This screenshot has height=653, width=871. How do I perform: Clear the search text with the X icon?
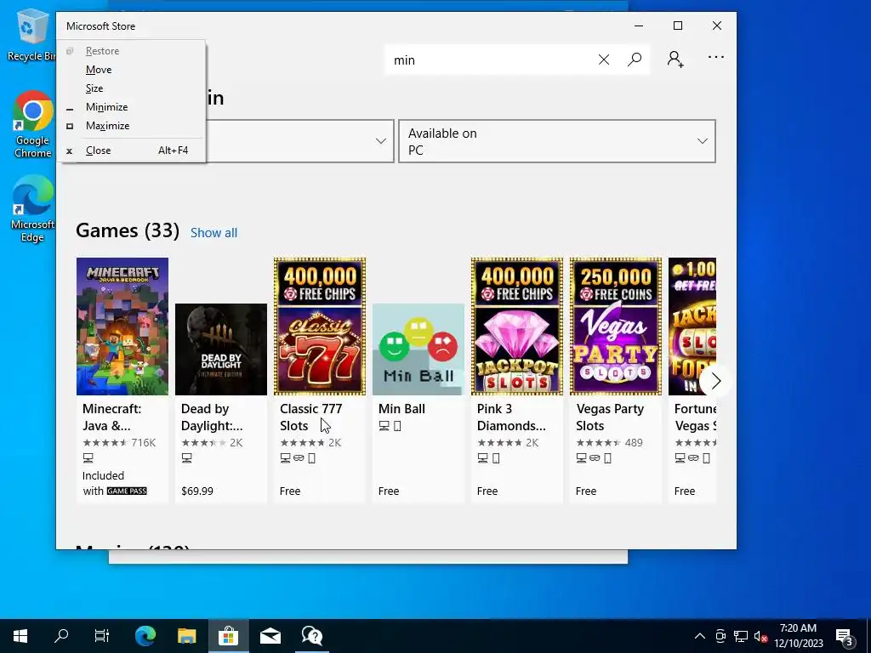(604, 60)
